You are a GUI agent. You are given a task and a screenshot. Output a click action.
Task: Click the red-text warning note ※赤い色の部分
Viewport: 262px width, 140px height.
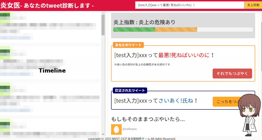143,64
